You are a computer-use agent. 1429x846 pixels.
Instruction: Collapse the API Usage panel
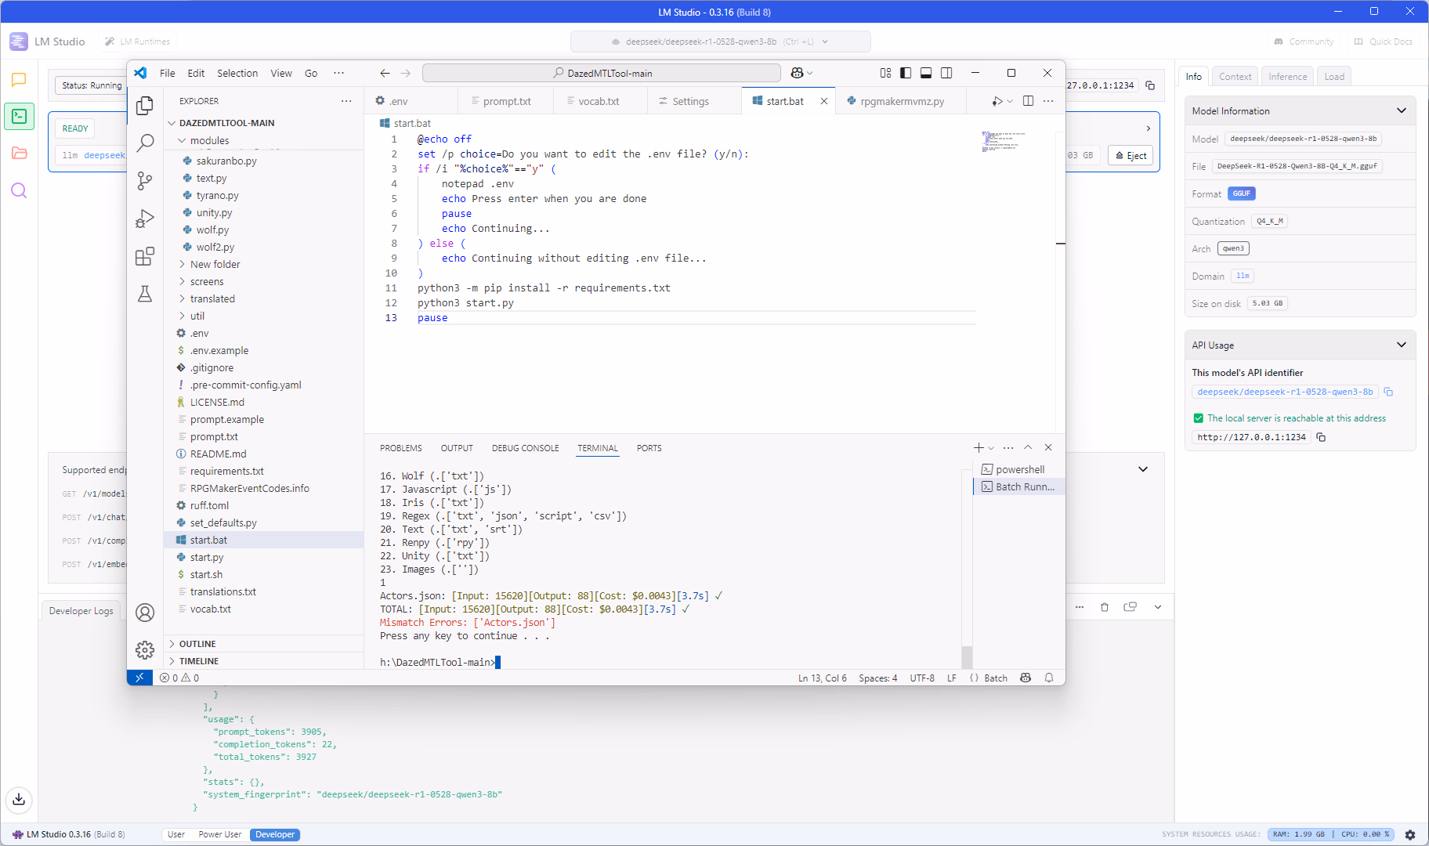click(x=1402, y=345)
